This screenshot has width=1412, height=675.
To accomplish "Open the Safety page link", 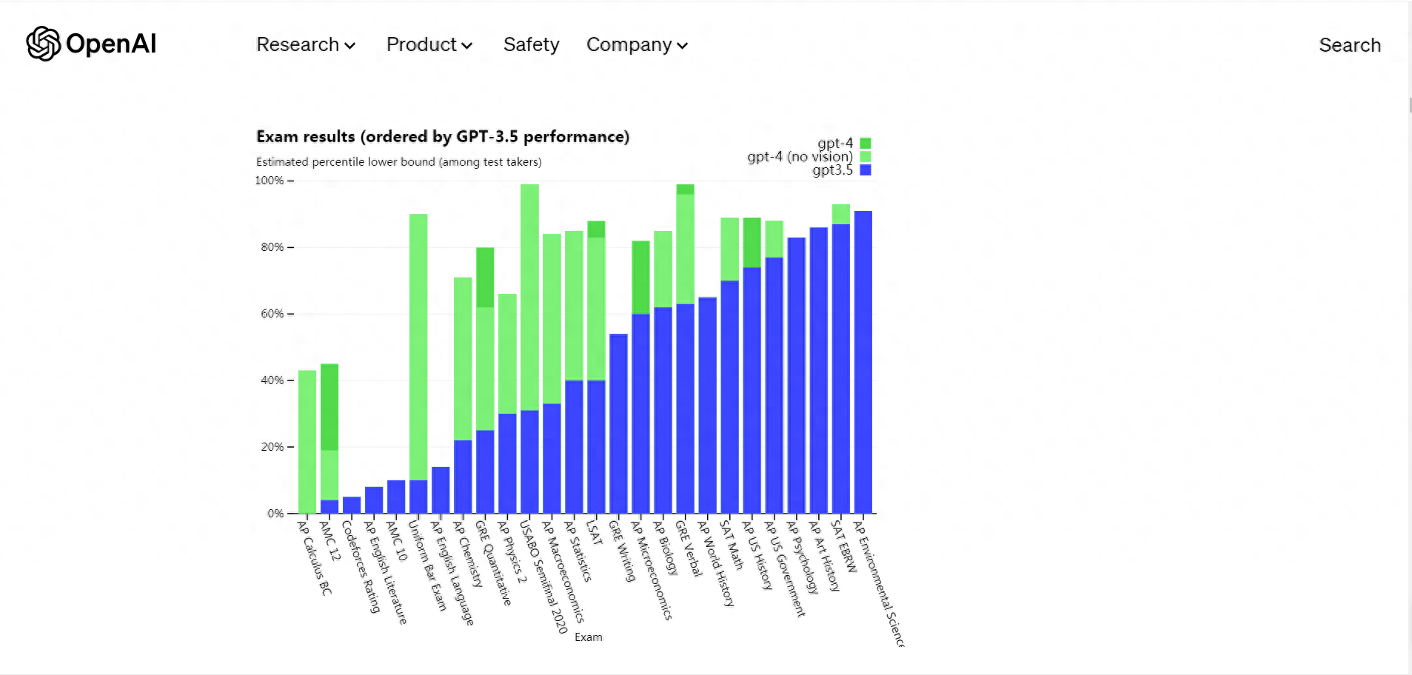I will tap(531, 45).
